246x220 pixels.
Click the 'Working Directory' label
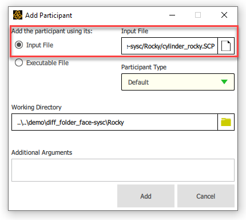coord(37,107)
